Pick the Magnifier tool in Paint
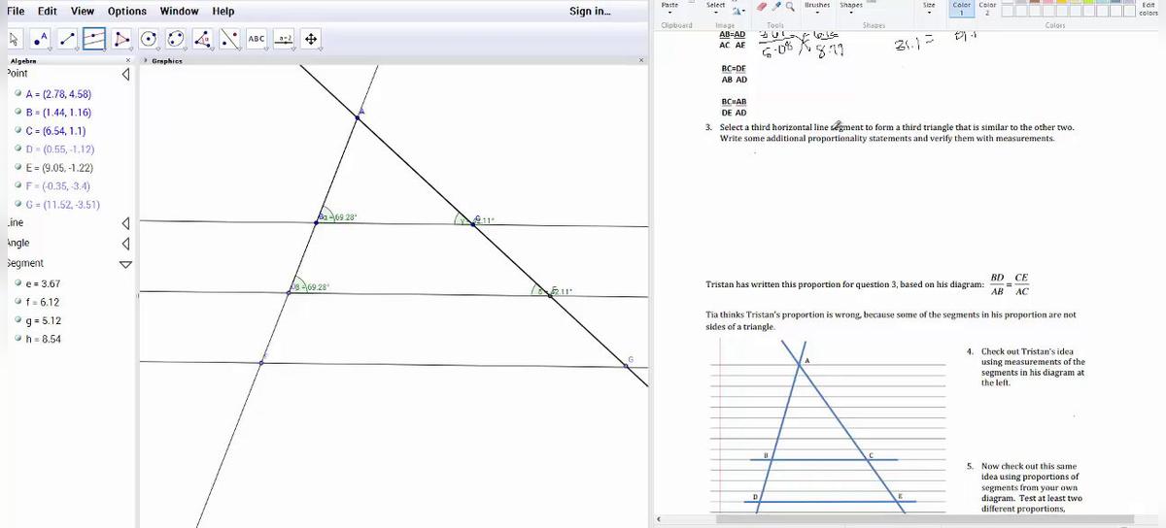This screenshot has width=1166, height=528. (791, 6)
